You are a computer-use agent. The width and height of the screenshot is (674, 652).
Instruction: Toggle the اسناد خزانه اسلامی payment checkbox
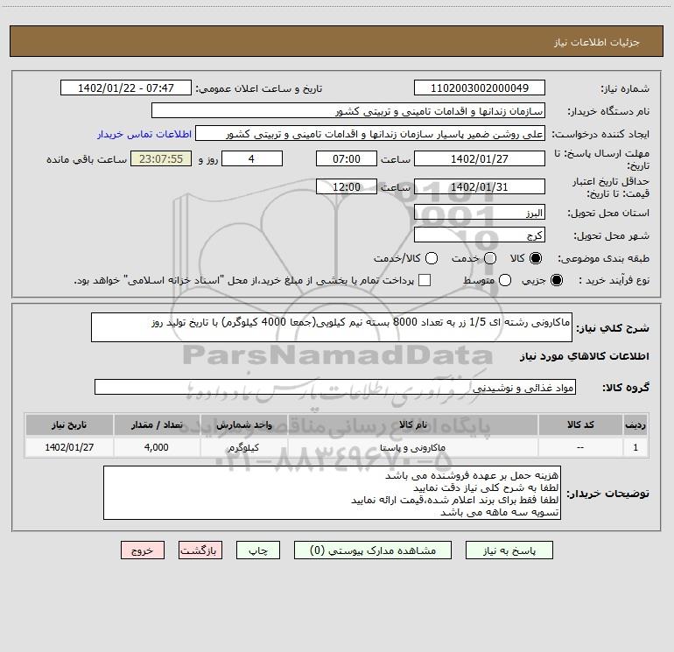(425, 280)
